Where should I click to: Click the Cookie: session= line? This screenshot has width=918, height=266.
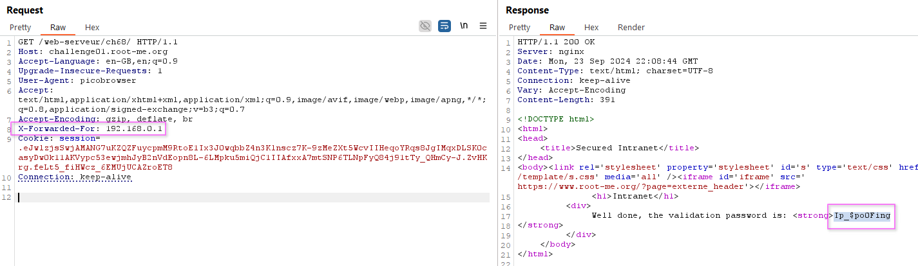[59, 139]
